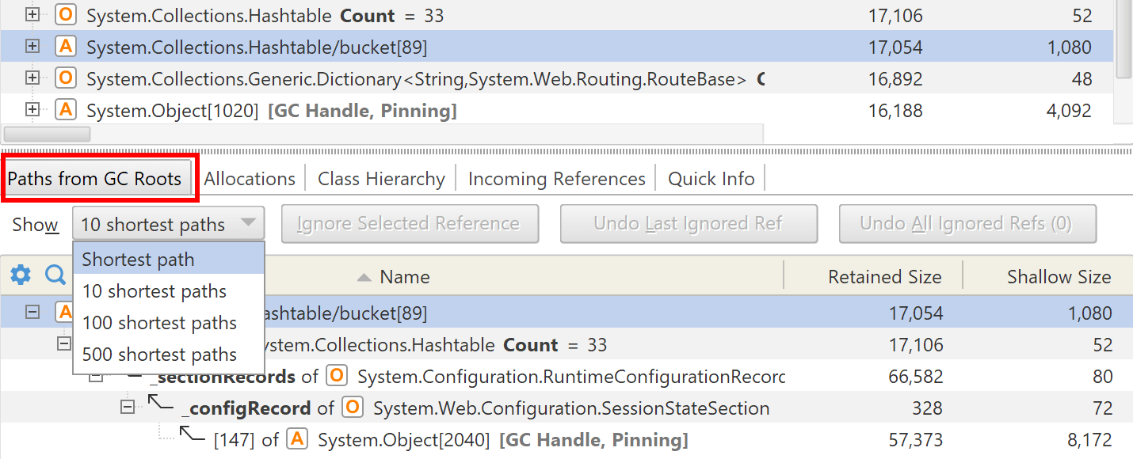1133x459 pixels.
Task: Click the object icon of RuntimeConfigurationRecord
Action: tap(338, 376)
